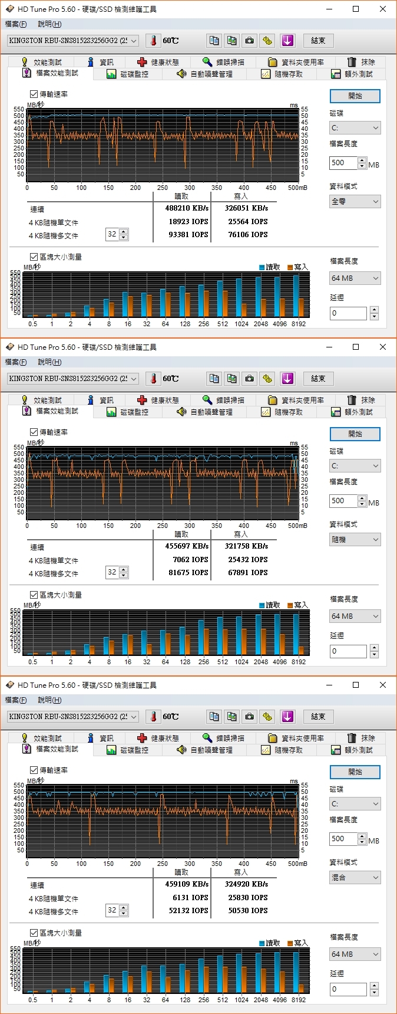Click the 開始 button in the middle window

tap(355, 434)
